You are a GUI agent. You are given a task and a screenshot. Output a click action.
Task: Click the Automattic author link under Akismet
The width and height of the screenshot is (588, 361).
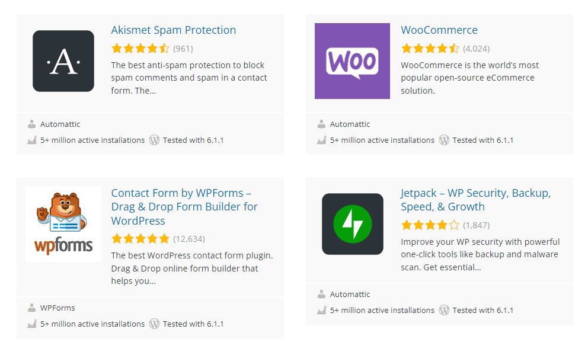[x=60, y=124]
